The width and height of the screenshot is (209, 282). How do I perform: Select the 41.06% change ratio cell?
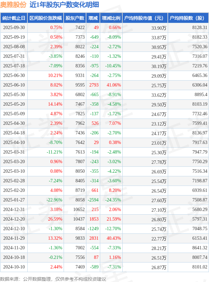point(114,85)
